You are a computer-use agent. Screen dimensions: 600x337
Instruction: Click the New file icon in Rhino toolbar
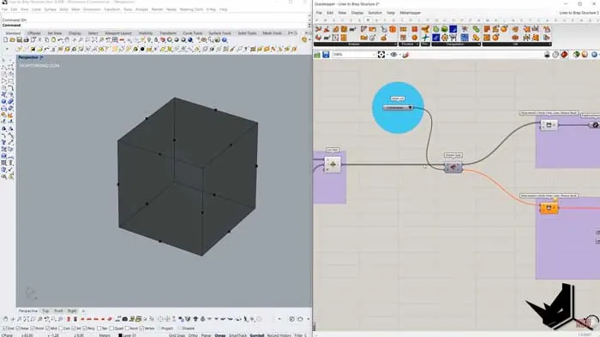[x=5, y=39]
